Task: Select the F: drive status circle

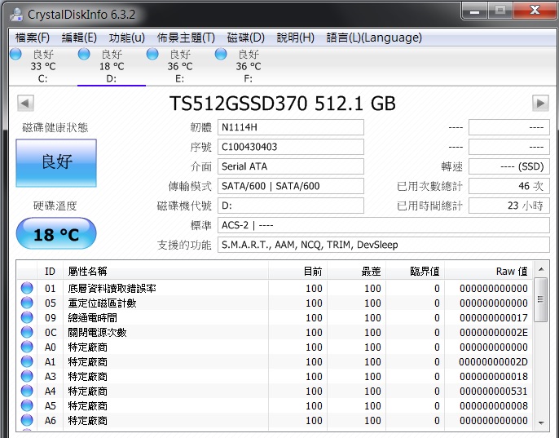Action: [x=221, y=55]
